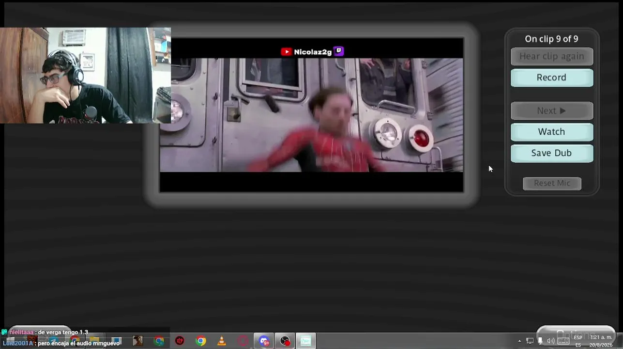Replay audio with Hear clip again
This screenshot has width=623, height=349.
click(551, 56)
